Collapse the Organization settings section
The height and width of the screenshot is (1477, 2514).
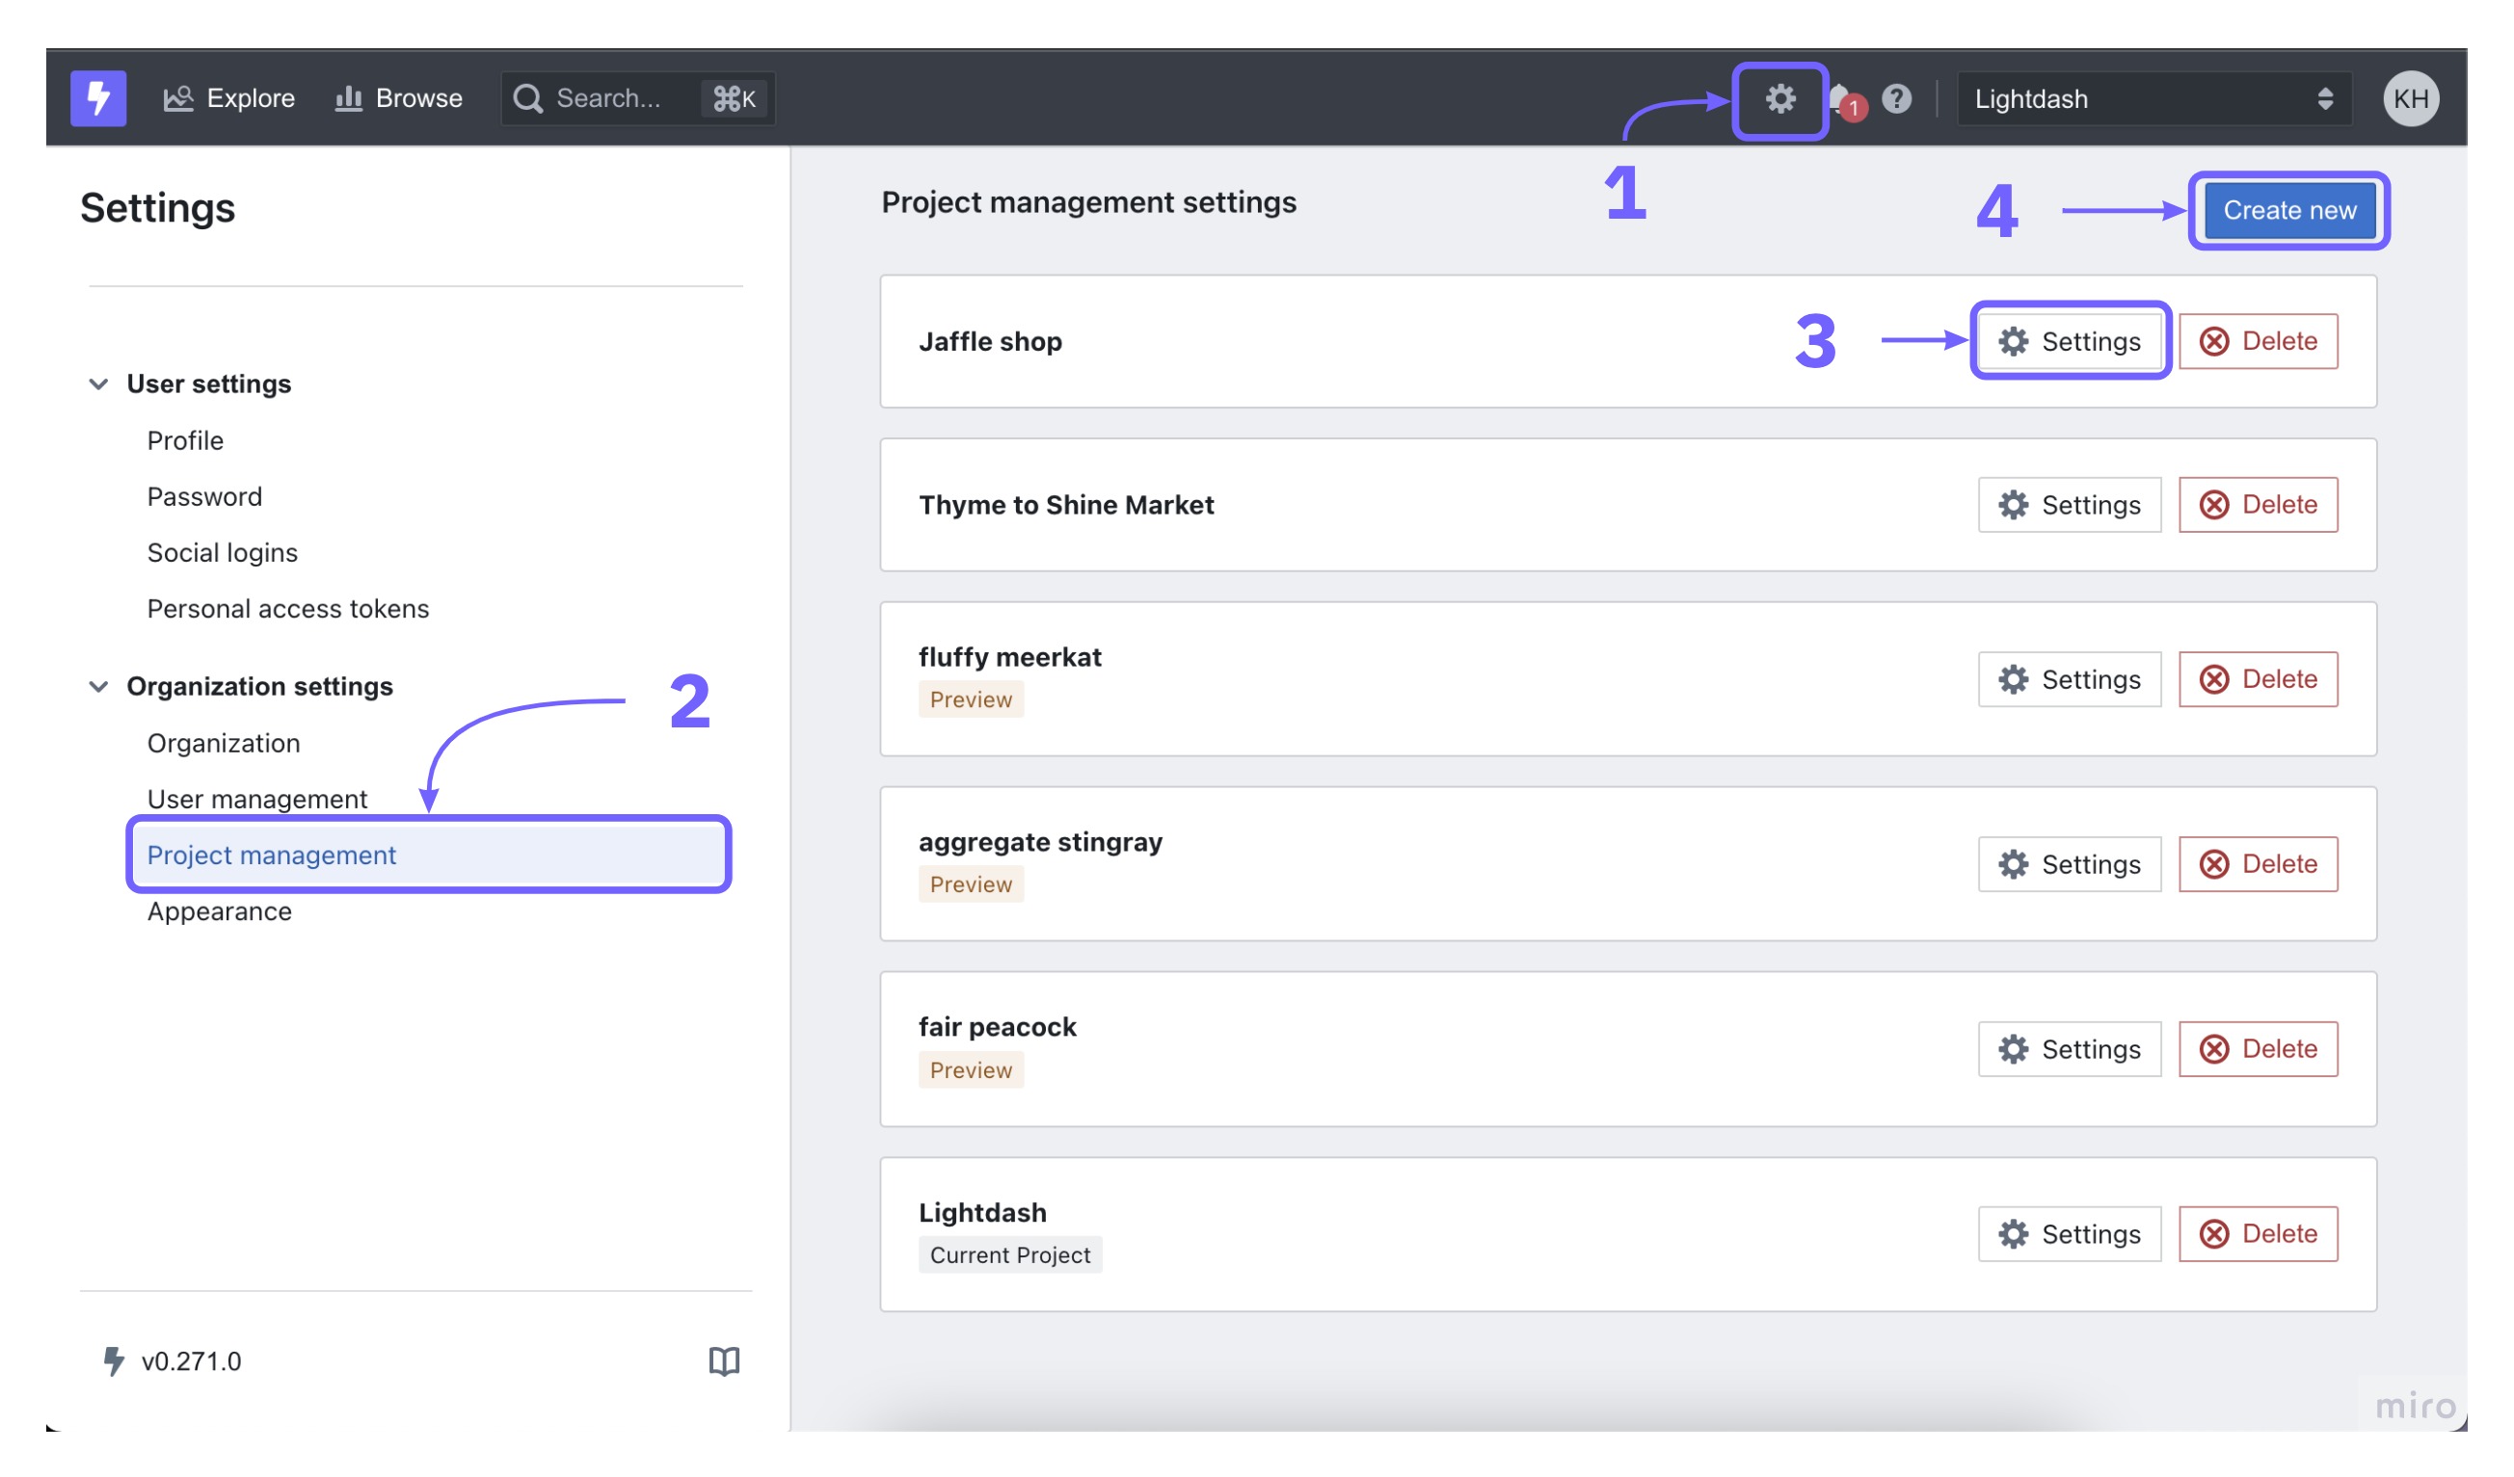click(97, 686)
